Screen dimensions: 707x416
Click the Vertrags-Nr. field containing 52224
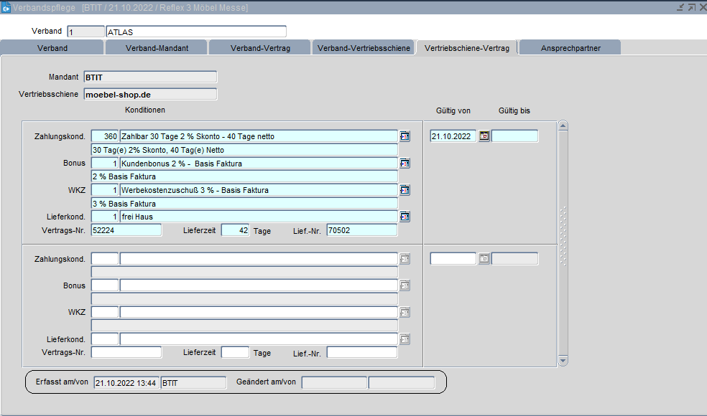(x=126, y=230)
